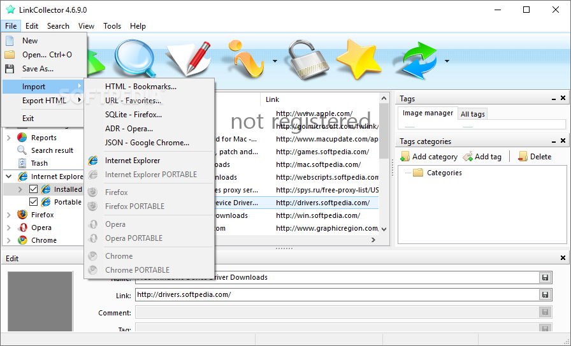Uncheck the Portable Internet Explorer checkbox
Screen dimensions: 571x346
(x=34, y=202)
